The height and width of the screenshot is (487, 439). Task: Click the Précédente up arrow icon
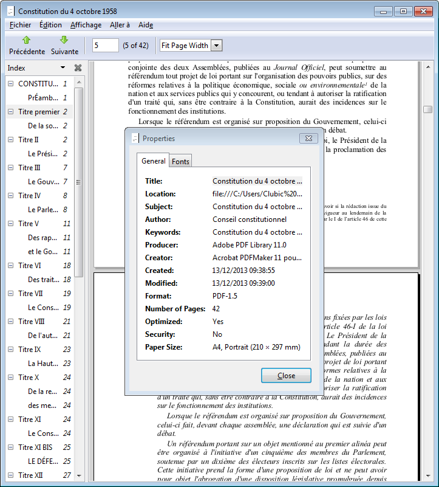(26, 40)
